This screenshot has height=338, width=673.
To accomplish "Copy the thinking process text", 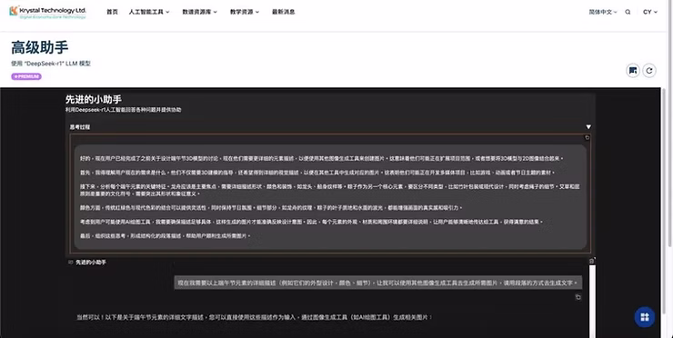I will click(588, 138).
